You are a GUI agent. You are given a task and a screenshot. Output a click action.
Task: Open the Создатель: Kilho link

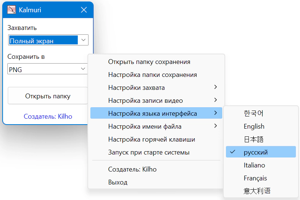pos(48,116)
